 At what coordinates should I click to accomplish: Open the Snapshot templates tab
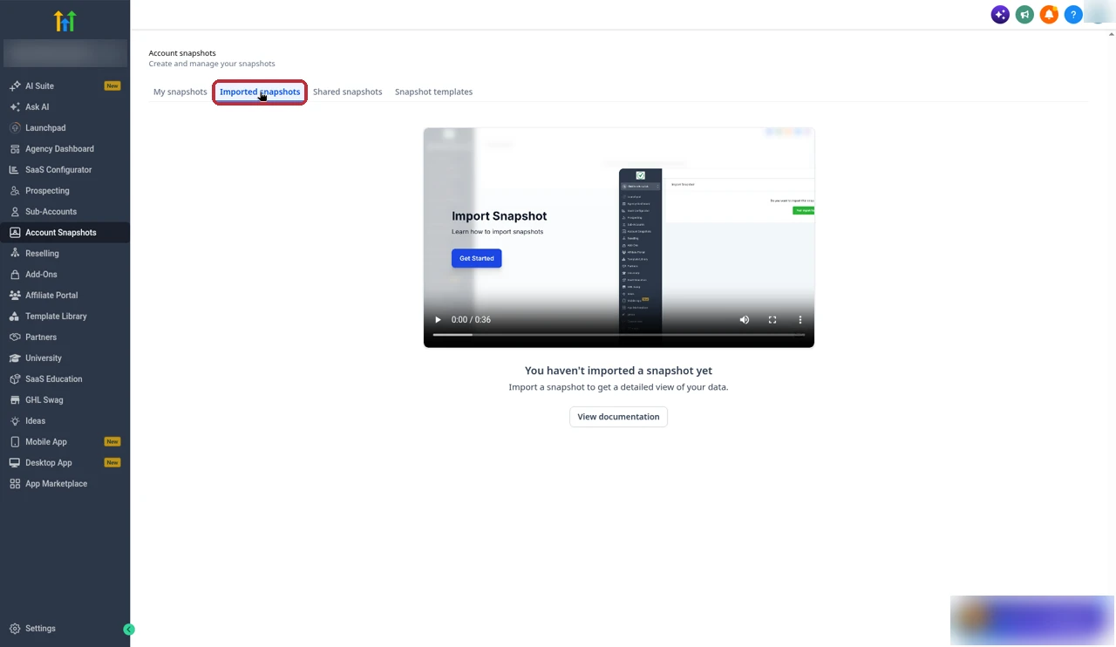433,92
